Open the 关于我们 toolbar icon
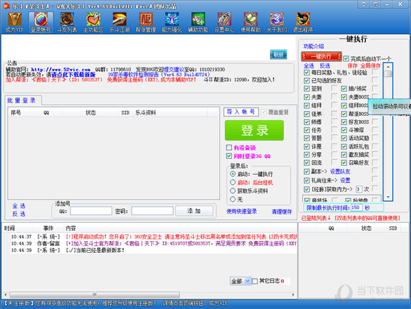This screenshot has width=411, height=309. pyautogui.click(x=277, y=23)
